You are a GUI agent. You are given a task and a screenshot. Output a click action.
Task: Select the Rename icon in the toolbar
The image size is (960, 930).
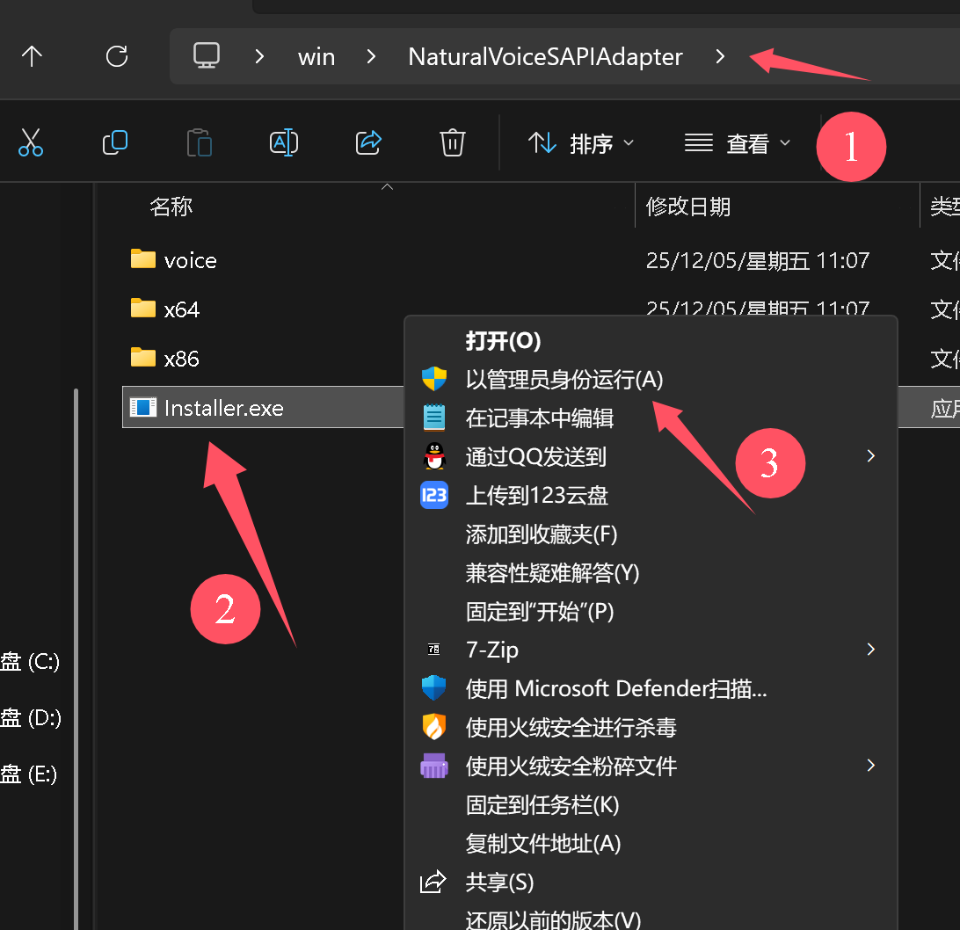click(284, 142)
